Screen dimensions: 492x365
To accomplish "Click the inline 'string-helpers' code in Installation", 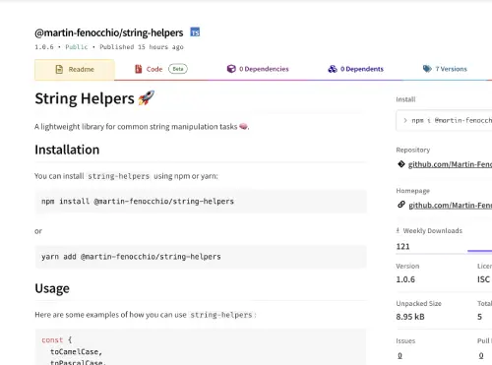I will coord(119,176).
